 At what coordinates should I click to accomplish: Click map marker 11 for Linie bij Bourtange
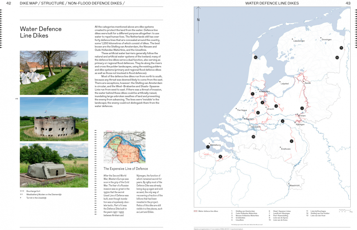(x=341, y=48)
